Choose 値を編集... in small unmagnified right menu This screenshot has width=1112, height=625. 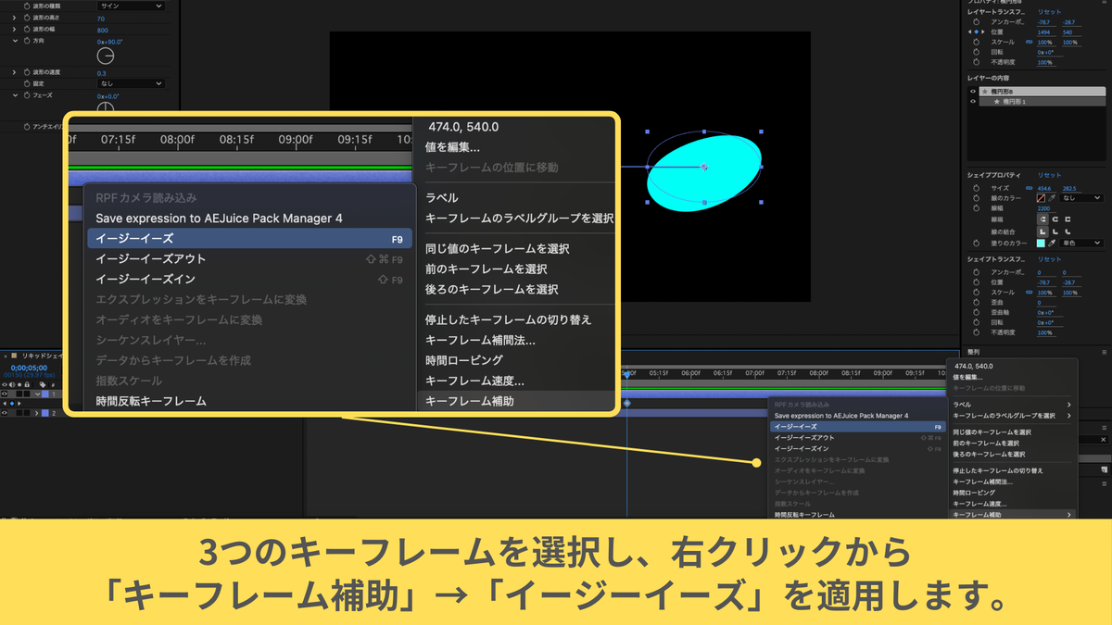(x=1013, y=378)
